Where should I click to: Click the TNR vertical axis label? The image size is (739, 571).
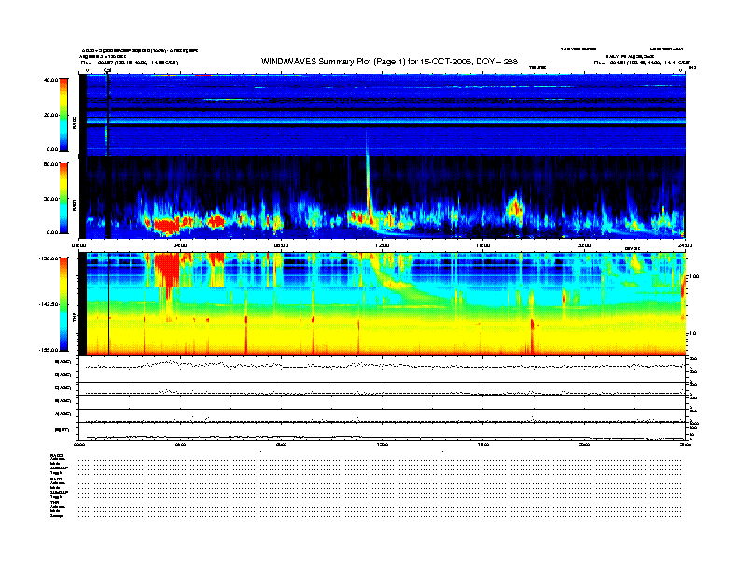tap(75, 316)
